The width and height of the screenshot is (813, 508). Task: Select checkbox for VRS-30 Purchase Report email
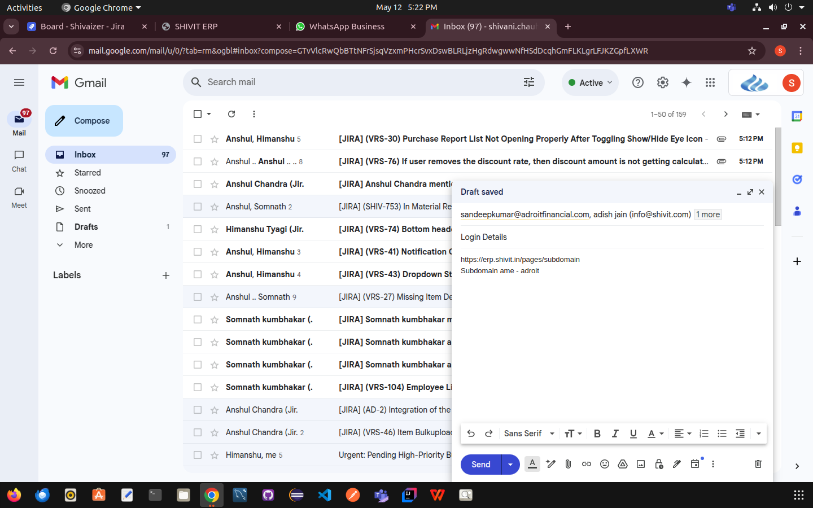[198, 139]
